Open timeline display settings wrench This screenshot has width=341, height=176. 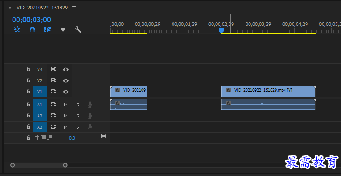click(78, 29)
